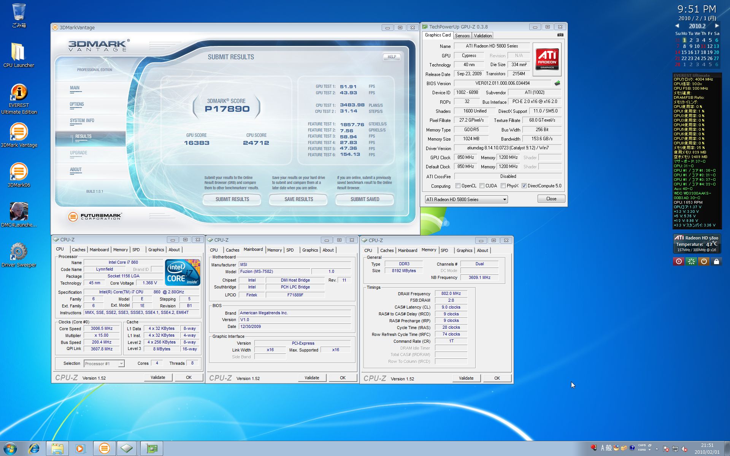Click the BIOS Version field in GPU-Z
Image resolution: width=730 pixels, height=456 pixels.
(502, 83)
